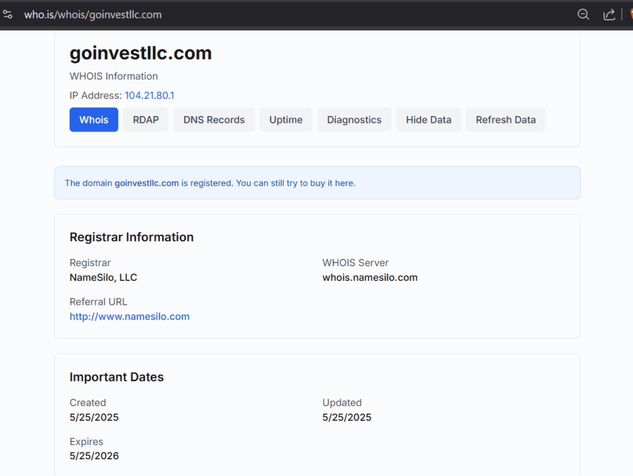Click the Created date 5/25/2025
This screenshot has height=476, width=633.
click(x=94, y=417)
